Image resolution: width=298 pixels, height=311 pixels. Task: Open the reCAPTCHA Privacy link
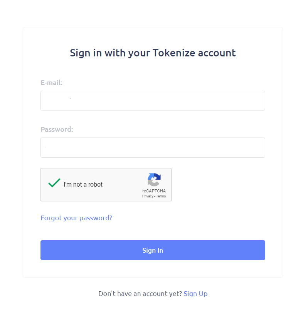pos(148,196)
